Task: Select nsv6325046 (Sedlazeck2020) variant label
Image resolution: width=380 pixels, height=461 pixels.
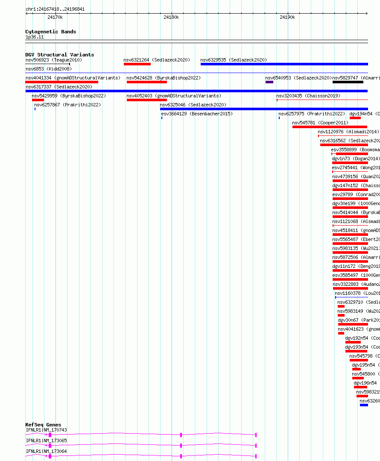Action: tap(193, 105)
